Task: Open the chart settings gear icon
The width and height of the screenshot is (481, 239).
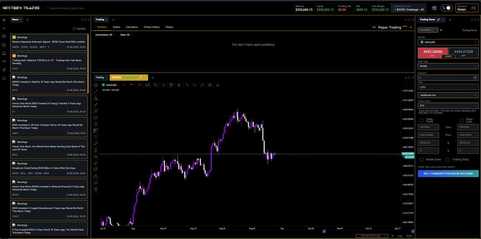Action: [x=96, y=85]
